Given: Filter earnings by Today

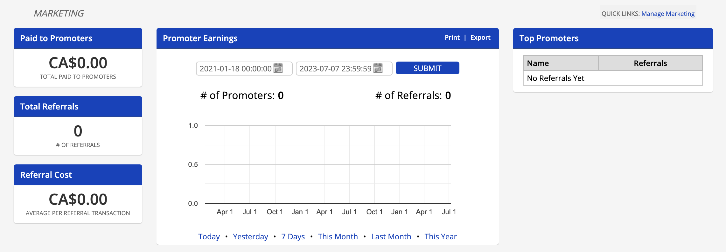Looking at the screenshot, I should pyautogui.click(x=209, y=236).
